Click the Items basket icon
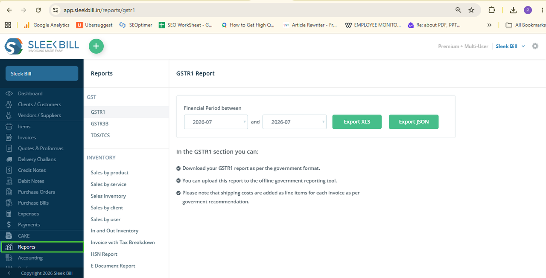This screenshot has height=278, width=546. (x=9, y=126)
